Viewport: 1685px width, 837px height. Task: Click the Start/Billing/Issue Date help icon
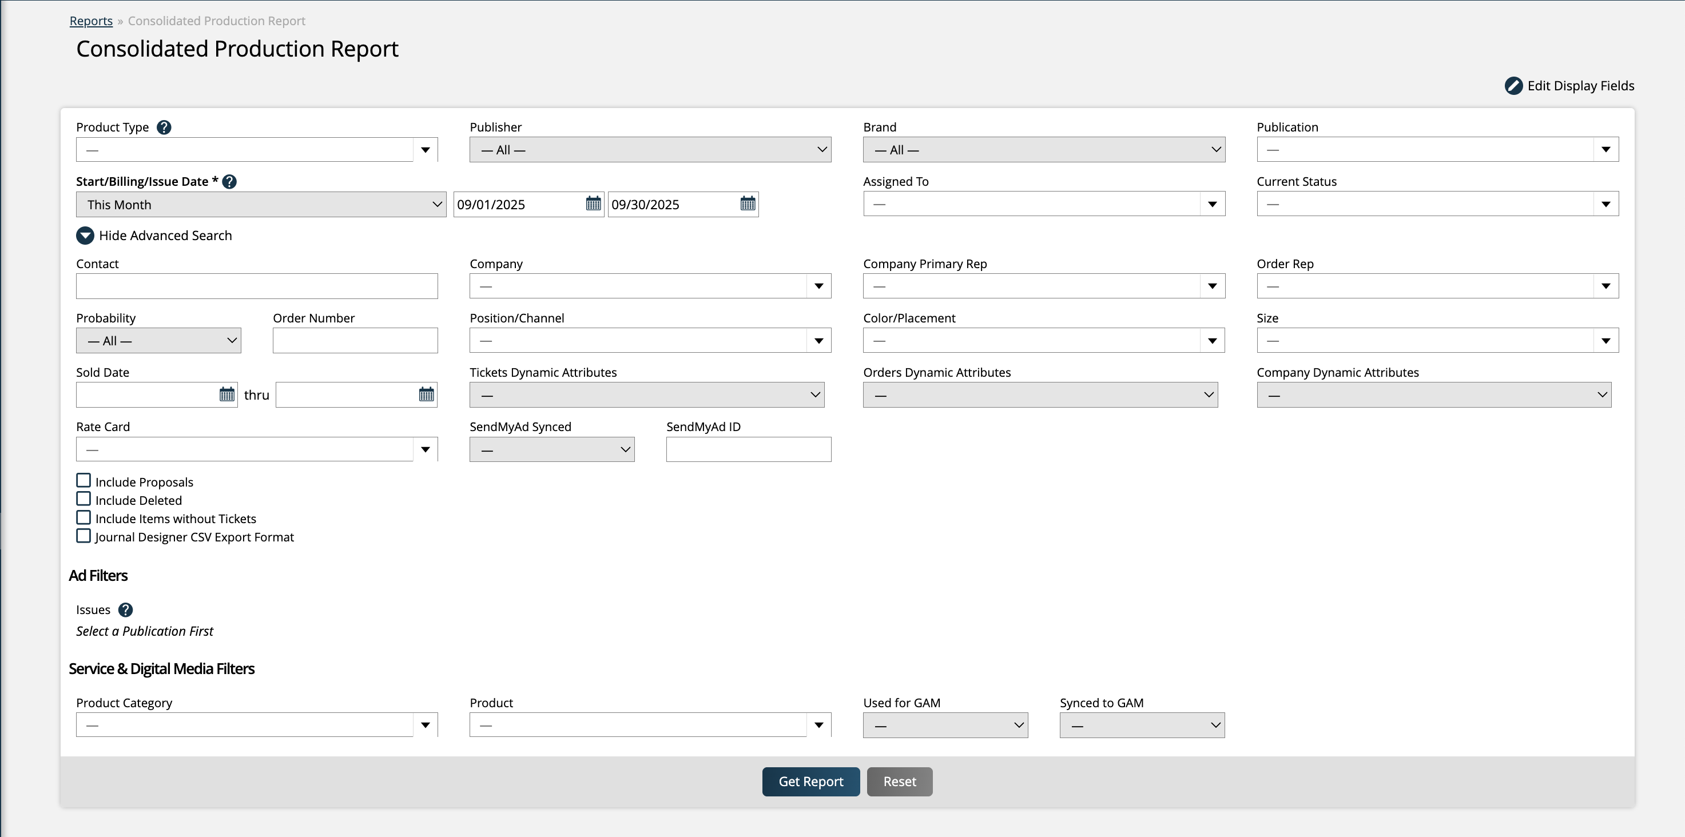pyautogui.click(x=229, y=182)
